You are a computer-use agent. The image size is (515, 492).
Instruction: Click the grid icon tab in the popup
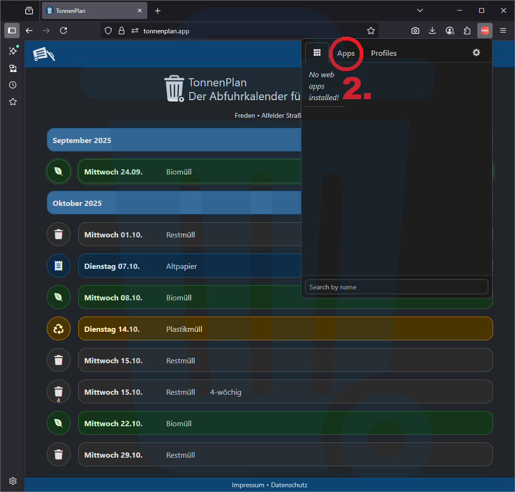[317, 52]
